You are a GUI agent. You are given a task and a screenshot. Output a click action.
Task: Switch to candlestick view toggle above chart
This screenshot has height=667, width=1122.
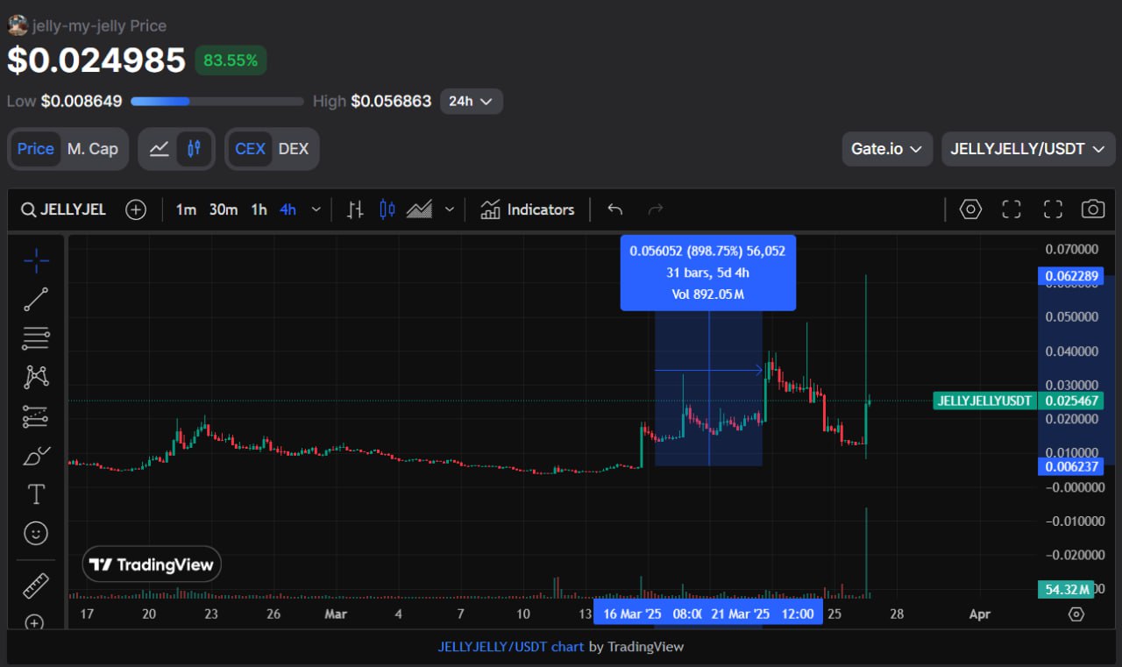[194, 149]
